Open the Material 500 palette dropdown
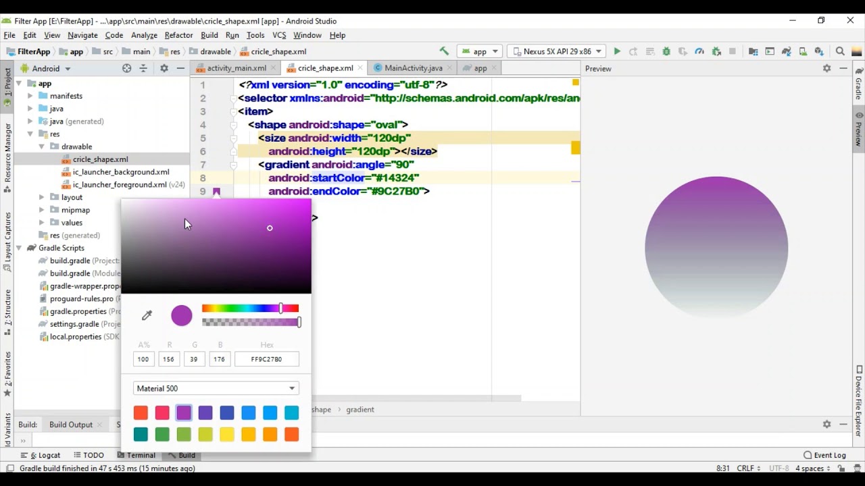The width and height of the screenshot is (865, 486). (216, 388)
